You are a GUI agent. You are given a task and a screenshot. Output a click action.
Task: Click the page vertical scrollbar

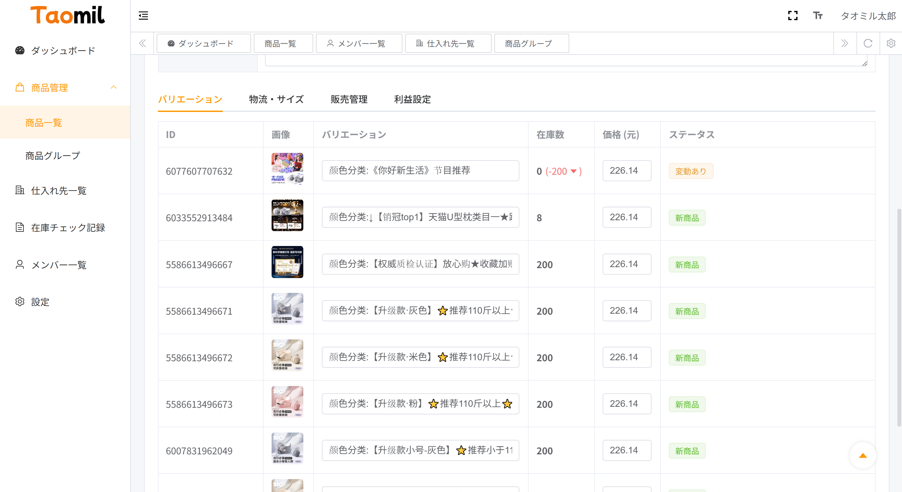(x=899, y=317)
